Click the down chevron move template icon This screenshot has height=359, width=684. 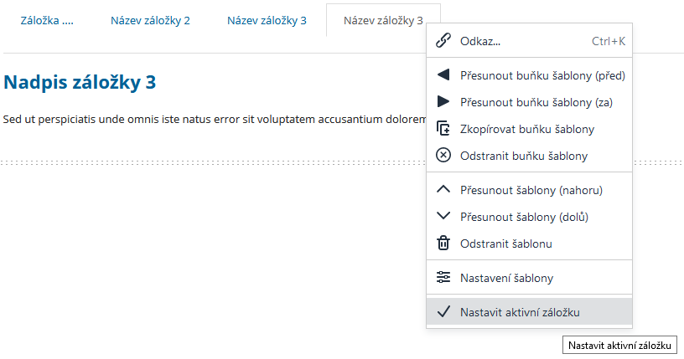coord(444,217)
